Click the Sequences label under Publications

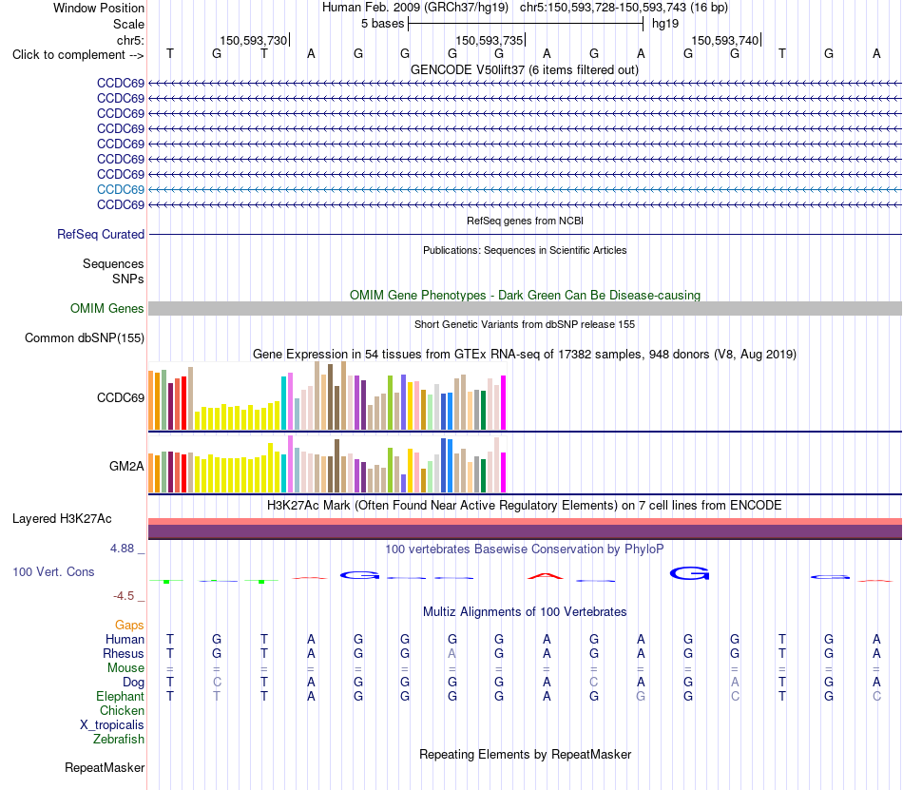113,263
